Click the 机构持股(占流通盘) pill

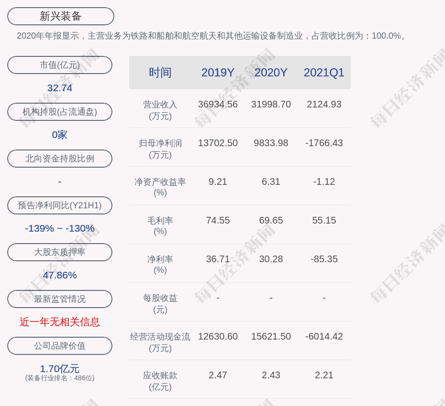pyautogui.click(x=60, y=112)
